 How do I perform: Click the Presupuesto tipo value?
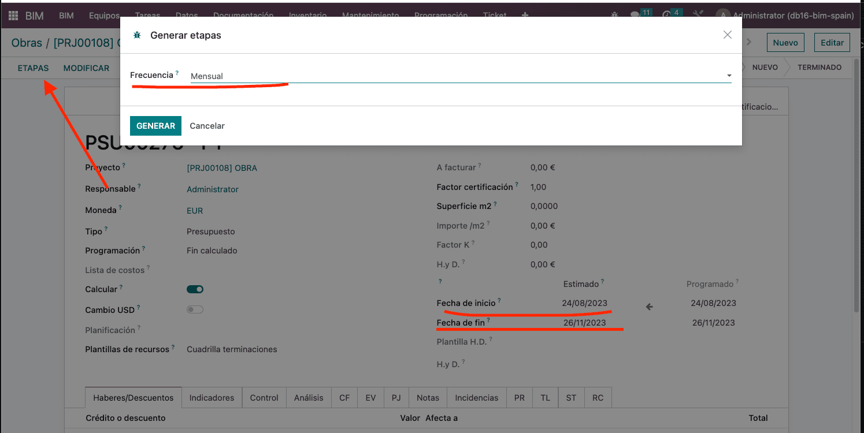[210, 232]
